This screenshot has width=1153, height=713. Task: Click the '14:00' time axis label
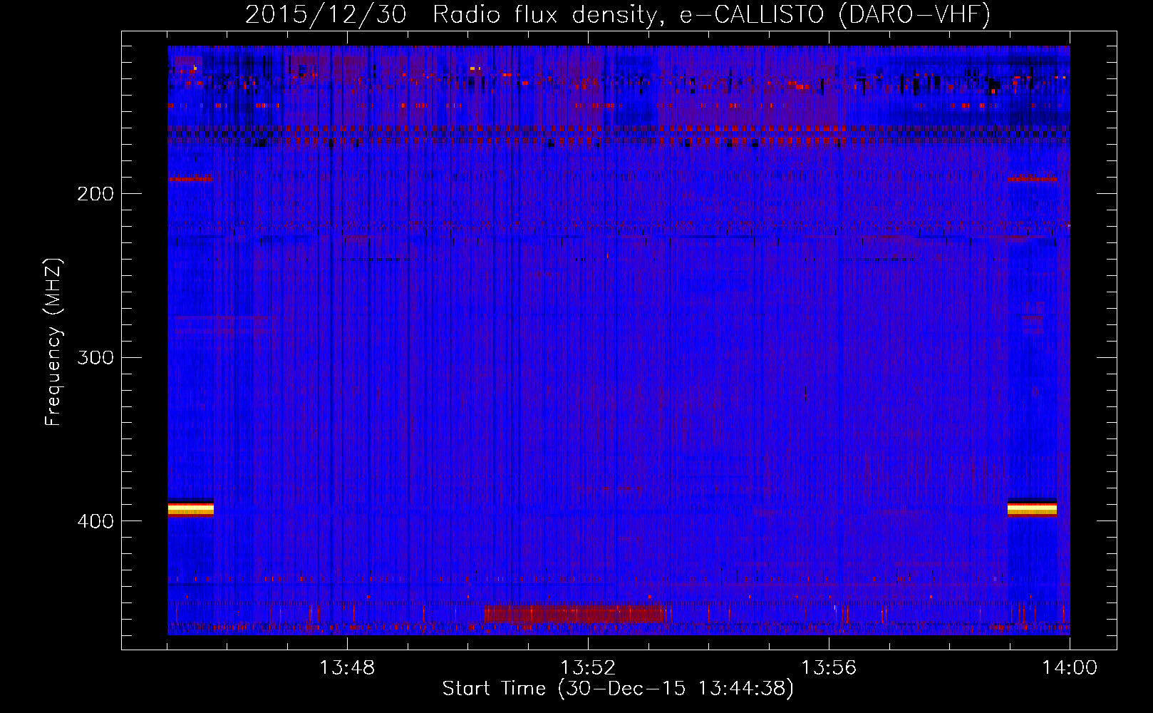pyautogui.click(x=1070, y=668)
